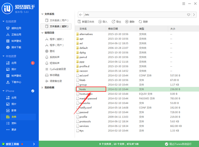Screen dimensions: 199x147
Task: Open 固件下载 firmware download
Action: (x=14, y=47)
